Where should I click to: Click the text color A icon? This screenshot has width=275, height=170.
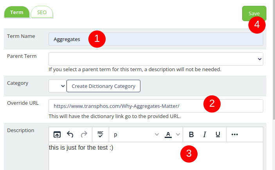coord(168,134)
